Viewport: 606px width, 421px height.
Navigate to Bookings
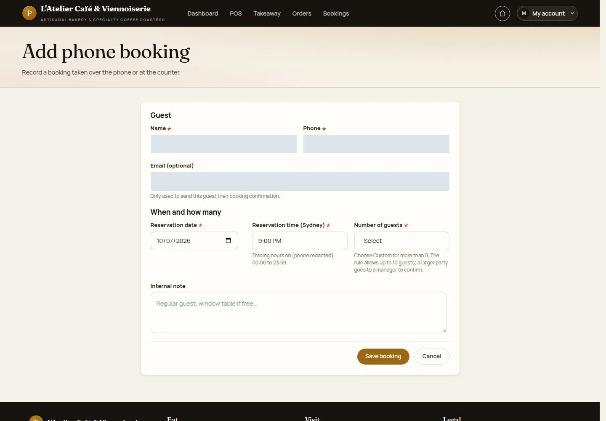(x=336, y=13)
